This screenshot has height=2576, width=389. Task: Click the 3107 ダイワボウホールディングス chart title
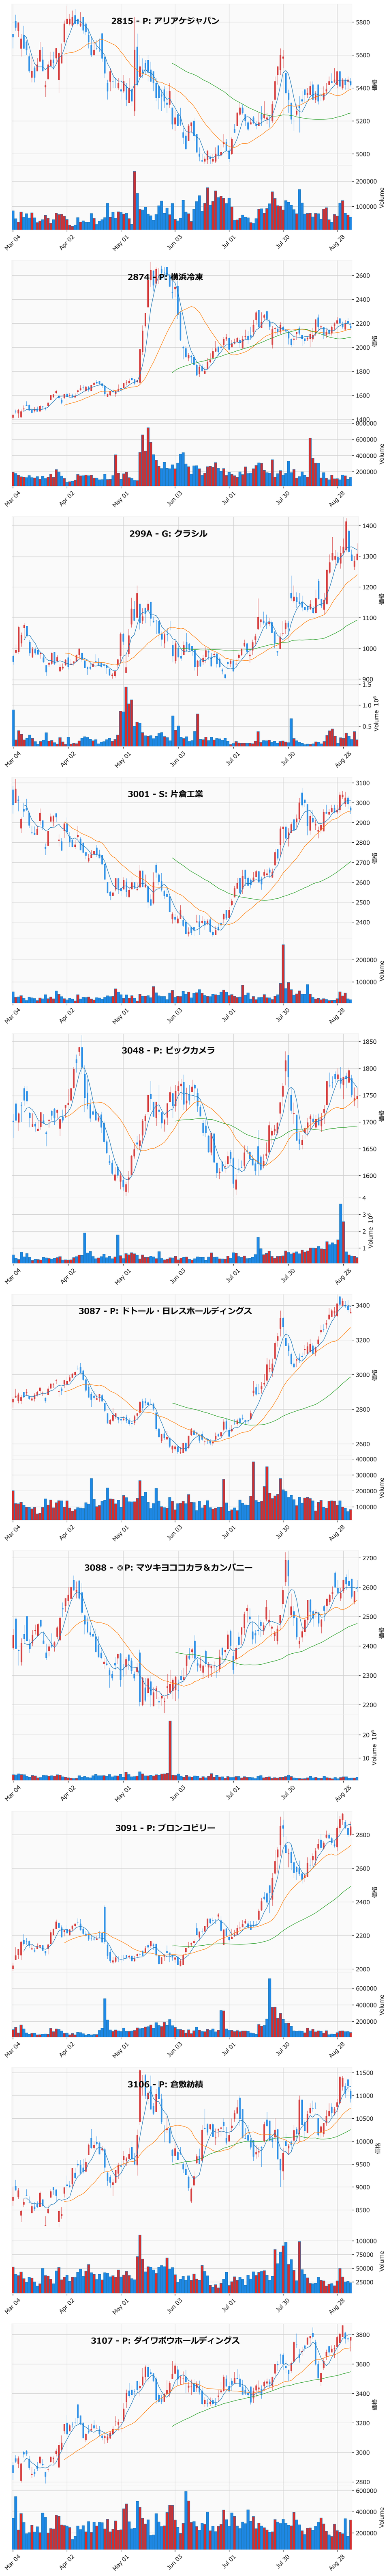[166, 2341]
